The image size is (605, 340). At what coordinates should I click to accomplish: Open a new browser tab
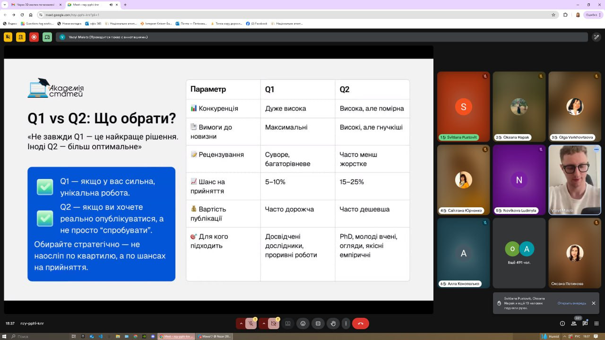tap(125, 5)
